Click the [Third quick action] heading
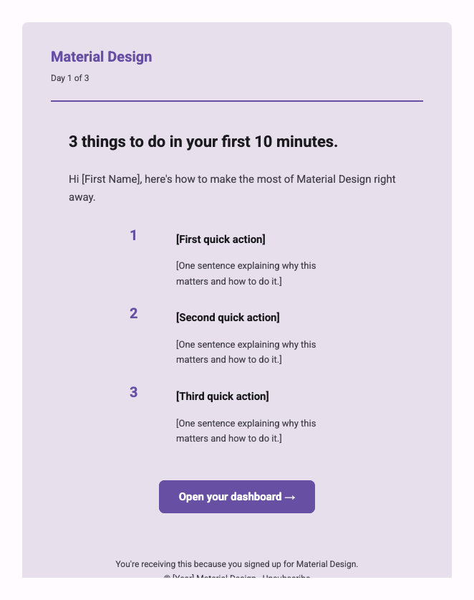Image resolution: width=474 pixels, height=600 pixels. (x=223, y=396)
